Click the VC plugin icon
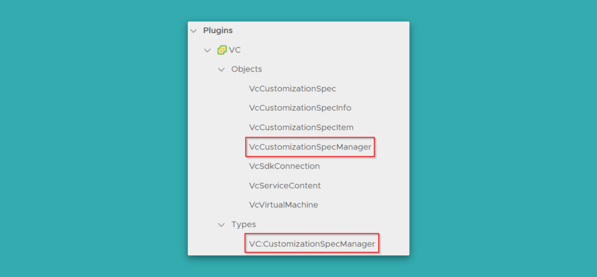 222,50
